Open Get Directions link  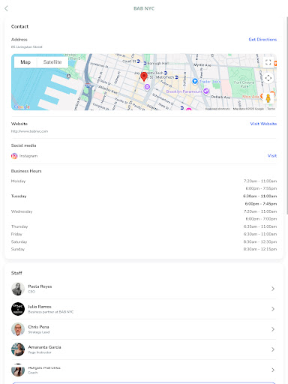(x=262, y=40)
